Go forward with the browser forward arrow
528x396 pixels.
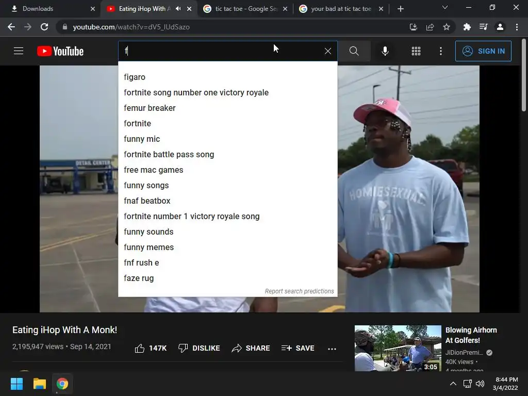(x=28, y=27)
